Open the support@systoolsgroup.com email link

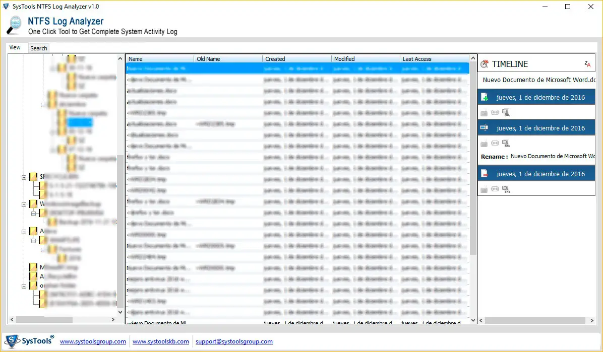[x=234, y=341]
